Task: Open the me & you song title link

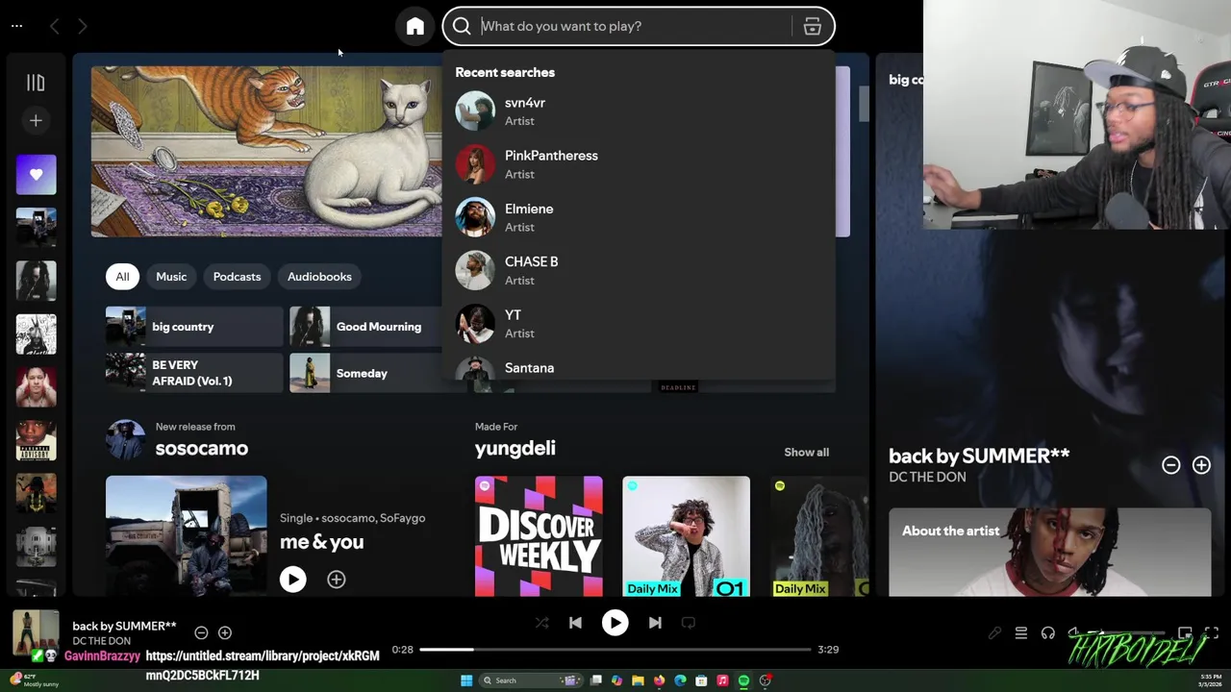Action: (x=321, y=542)
